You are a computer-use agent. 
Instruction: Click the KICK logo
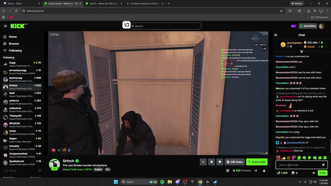(x=19, y=26)
